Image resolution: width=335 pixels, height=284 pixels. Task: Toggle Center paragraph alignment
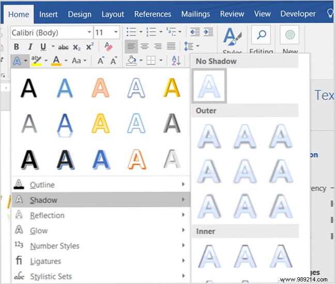pos(145,46)
